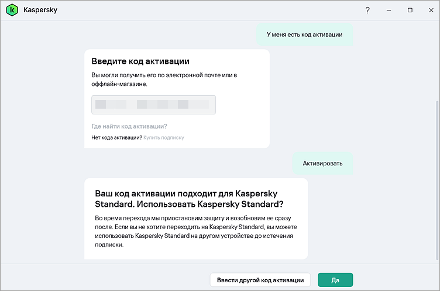Maximize the Kaspersky window
This screenshot has height=291, width=440.
tap(410, 11)
